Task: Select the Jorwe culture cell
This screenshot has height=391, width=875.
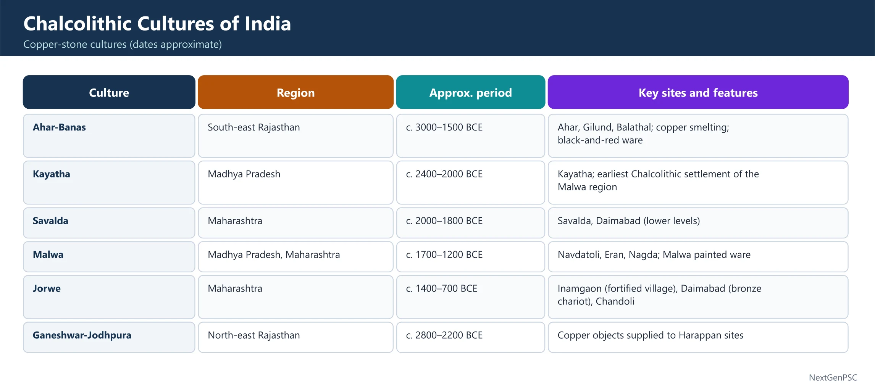Action: click(109, 297)
